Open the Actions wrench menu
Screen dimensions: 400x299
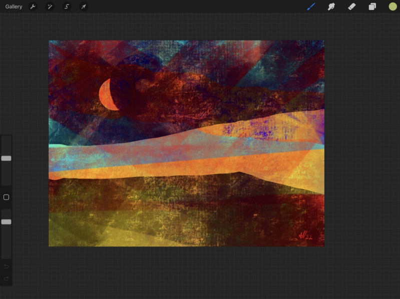[x=33, y=7]
